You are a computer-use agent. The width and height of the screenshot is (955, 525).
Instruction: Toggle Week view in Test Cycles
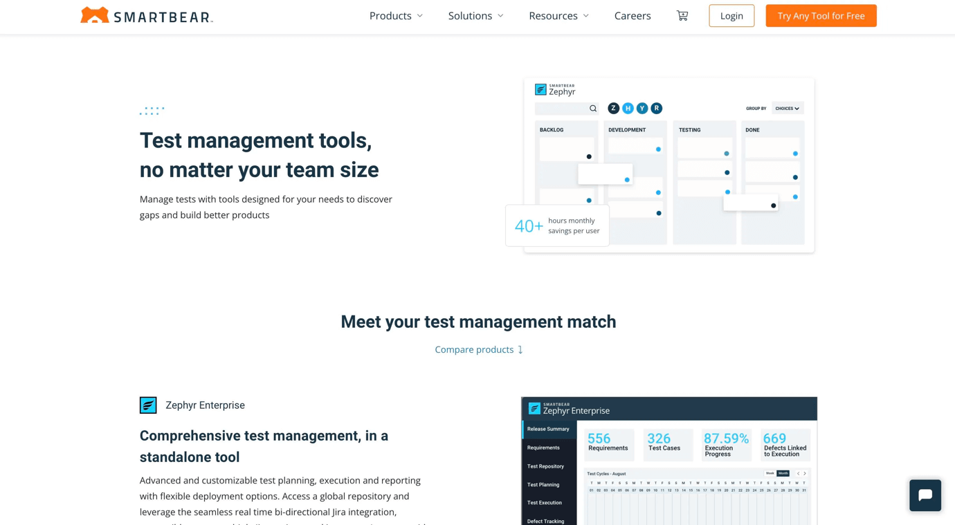[770, 474]
